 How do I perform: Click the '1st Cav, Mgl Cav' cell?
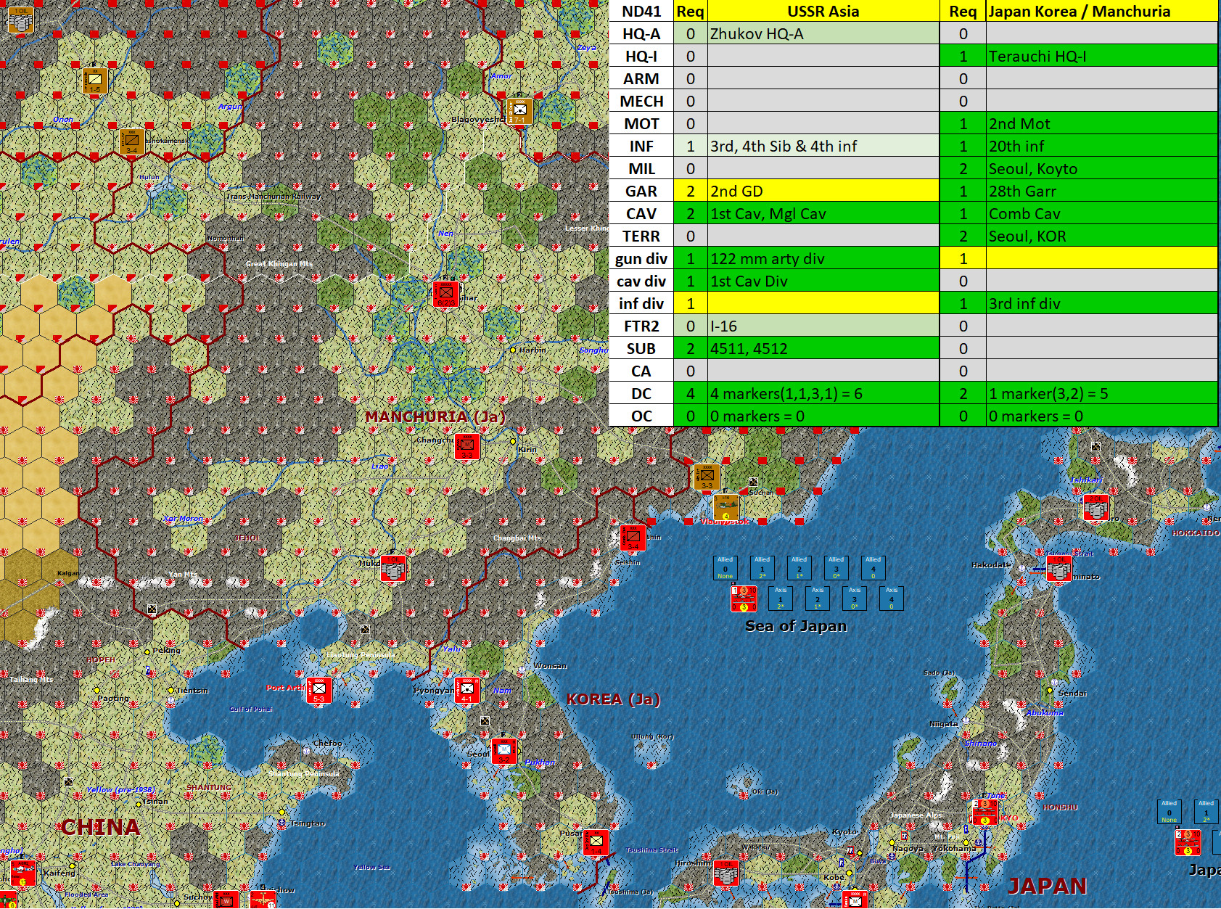coord(823,213)
